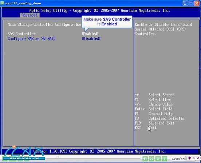
Task: Click the Adobe Captivate badge
Action: (178, 159)
